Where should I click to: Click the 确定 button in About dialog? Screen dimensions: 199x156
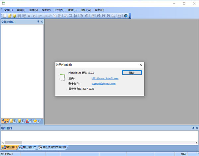pos(132,73)
